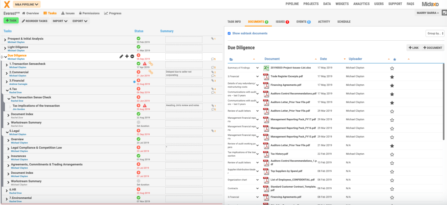Star Top Suppliers by Spend.pdf

tap(392, 172)
